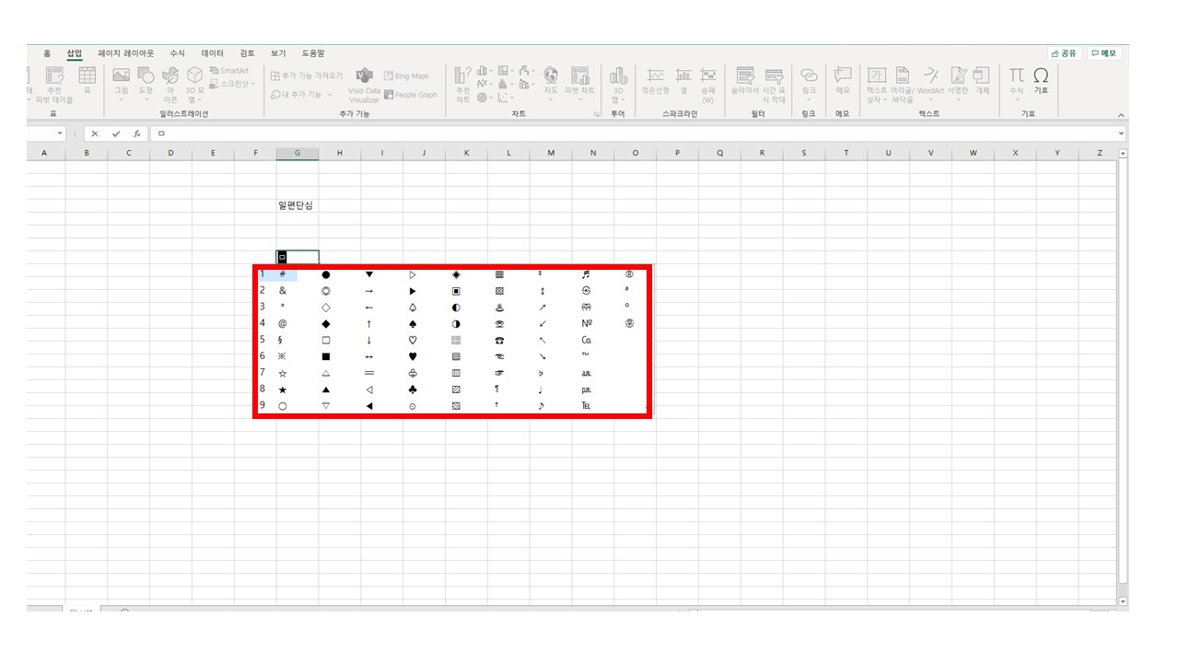Open the 스크린샷 dropdown

pyautogui.click(x=230, y=84)
